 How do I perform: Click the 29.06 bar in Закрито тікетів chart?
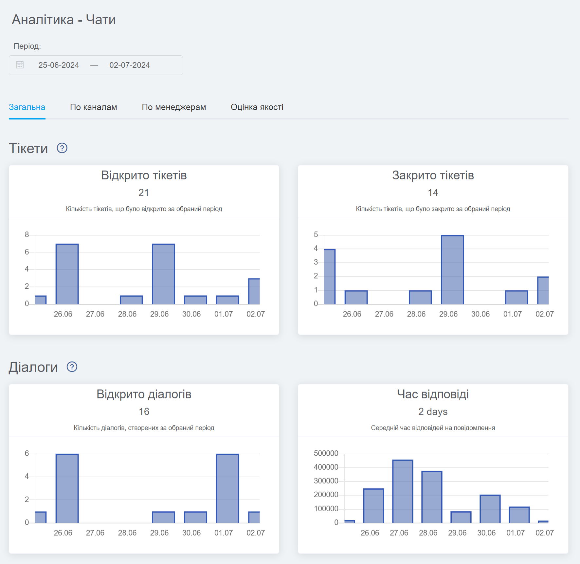tap(452, 270)
